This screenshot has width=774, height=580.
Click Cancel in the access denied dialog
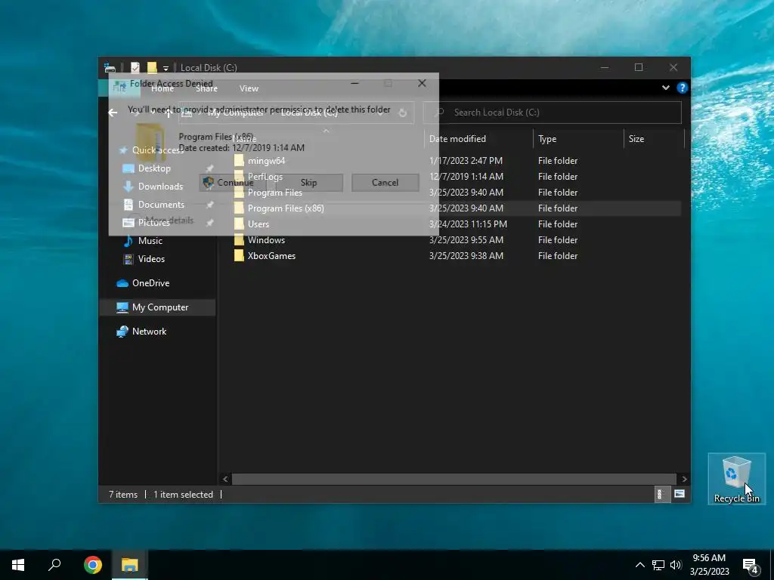click(385, 183)
